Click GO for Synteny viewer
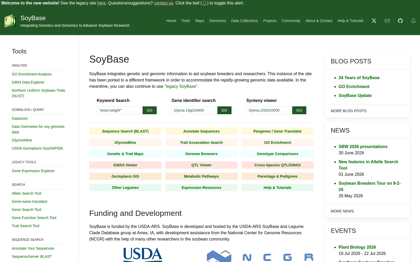 299,110
